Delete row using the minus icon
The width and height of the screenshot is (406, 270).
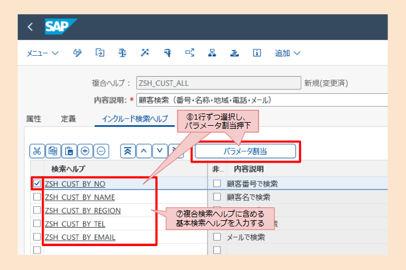[101, 150]
